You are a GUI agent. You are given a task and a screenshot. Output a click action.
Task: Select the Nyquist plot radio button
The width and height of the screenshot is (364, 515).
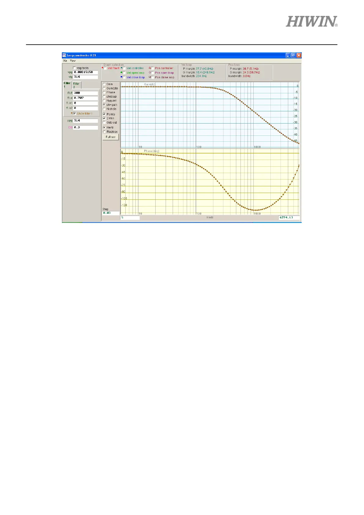click(x=104, y=101)
